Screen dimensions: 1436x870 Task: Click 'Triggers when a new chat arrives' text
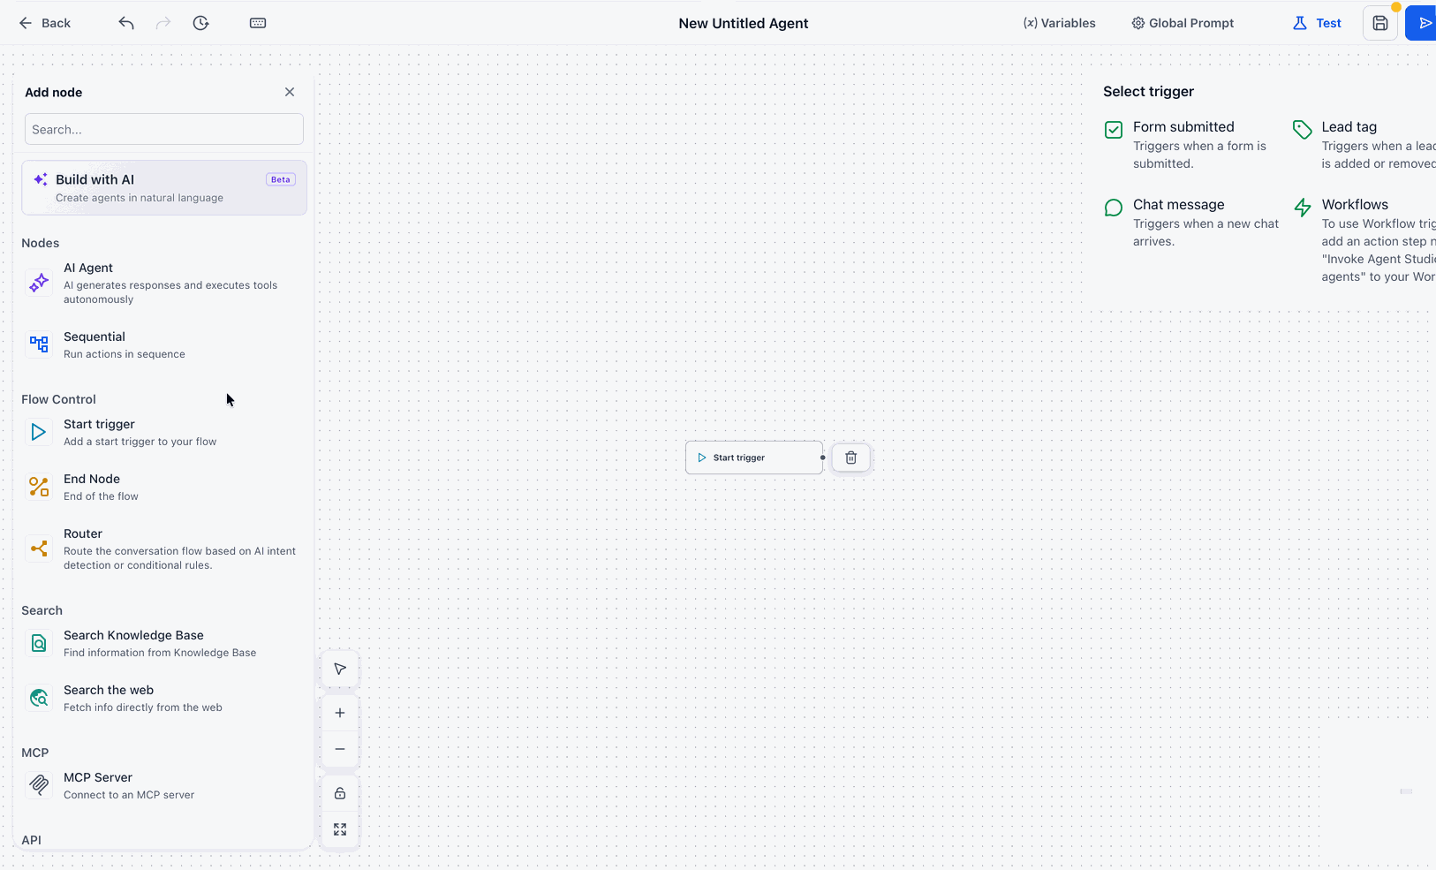point(1205,232)
